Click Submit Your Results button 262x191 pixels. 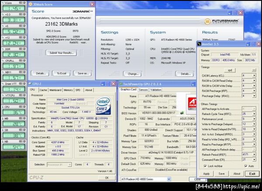[61, 53]
